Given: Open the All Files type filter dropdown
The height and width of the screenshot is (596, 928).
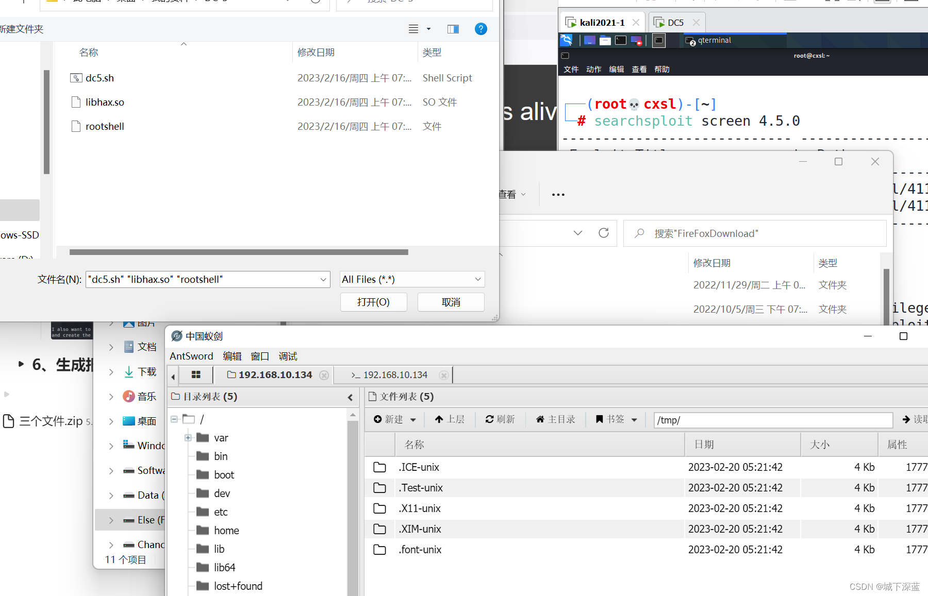Looking at the screenshot, I should tap(412, 279).
